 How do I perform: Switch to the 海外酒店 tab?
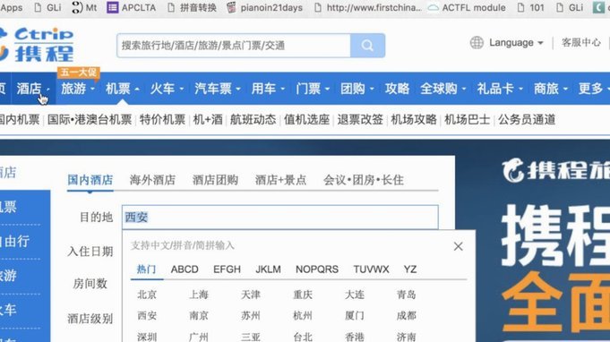click(x=152, y=180)
